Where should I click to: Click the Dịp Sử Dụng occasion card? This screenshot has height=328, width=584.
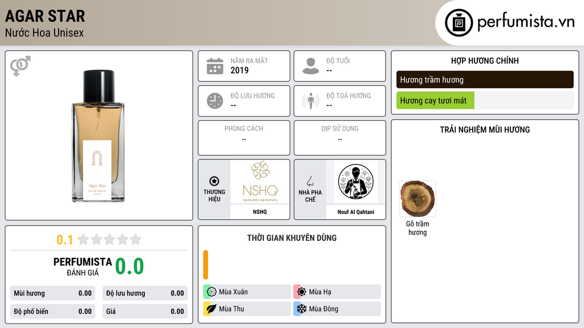[x=340, y=138]
